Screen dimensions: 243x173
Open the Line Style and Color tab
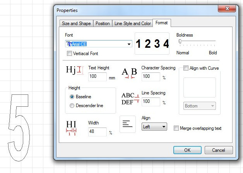[x=132, y=24]
